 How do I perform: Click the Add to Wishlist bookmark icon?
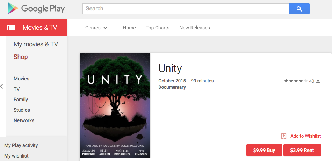tap(283, 136)
